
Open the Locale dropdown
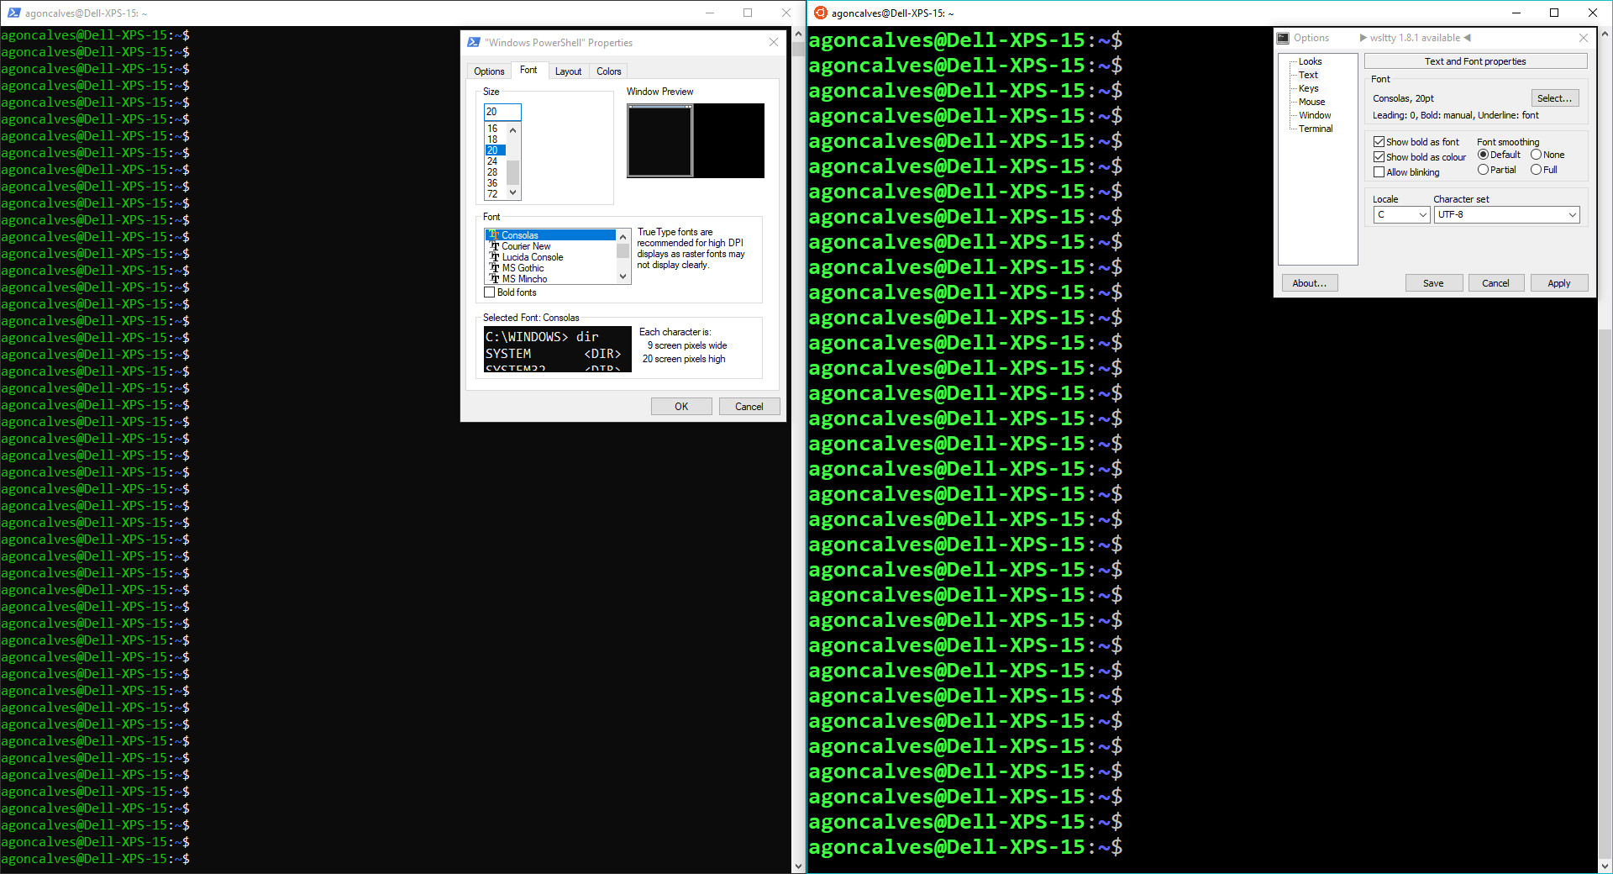click(1421, 214)
